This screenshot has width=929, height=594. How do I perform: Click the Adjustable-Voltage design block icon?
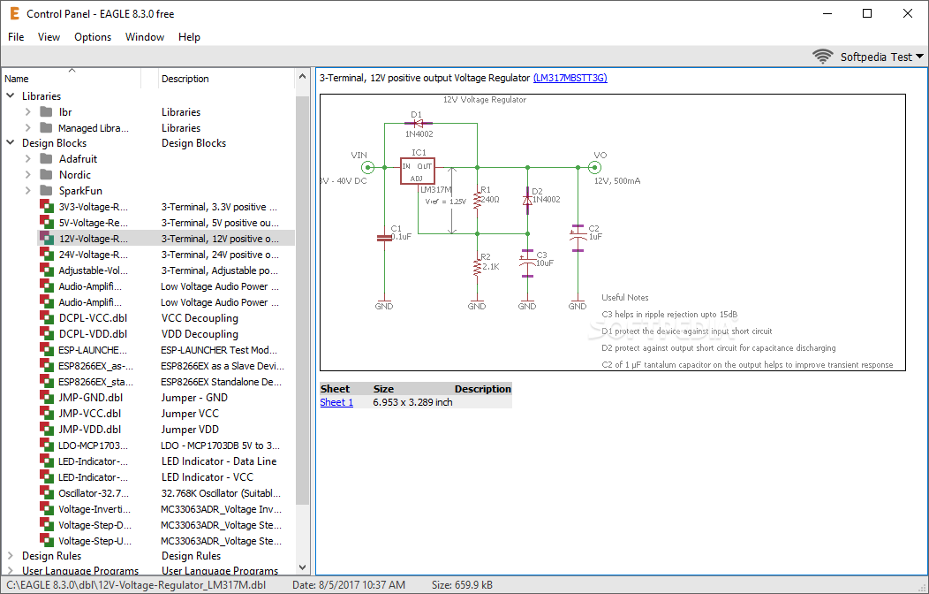coord(47,270)
